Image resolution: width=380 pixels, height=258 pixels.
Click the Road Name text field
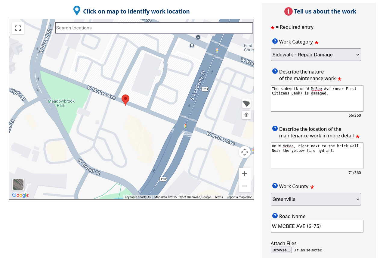point(317,226)
